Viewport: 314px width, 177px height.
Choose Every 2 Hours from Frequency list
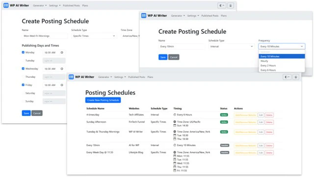282,66
